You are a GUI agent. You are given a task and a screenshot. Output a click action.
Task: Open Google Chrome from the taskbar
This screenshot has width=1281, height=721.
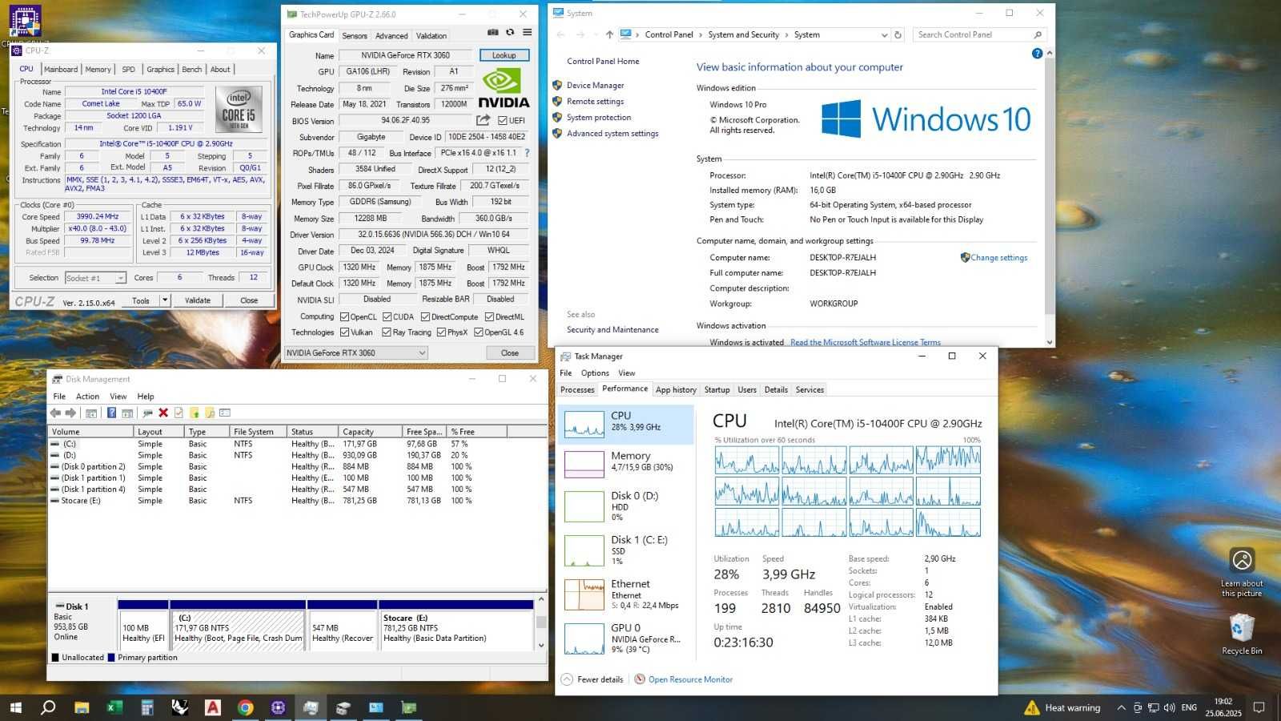(x=245, y=707)
